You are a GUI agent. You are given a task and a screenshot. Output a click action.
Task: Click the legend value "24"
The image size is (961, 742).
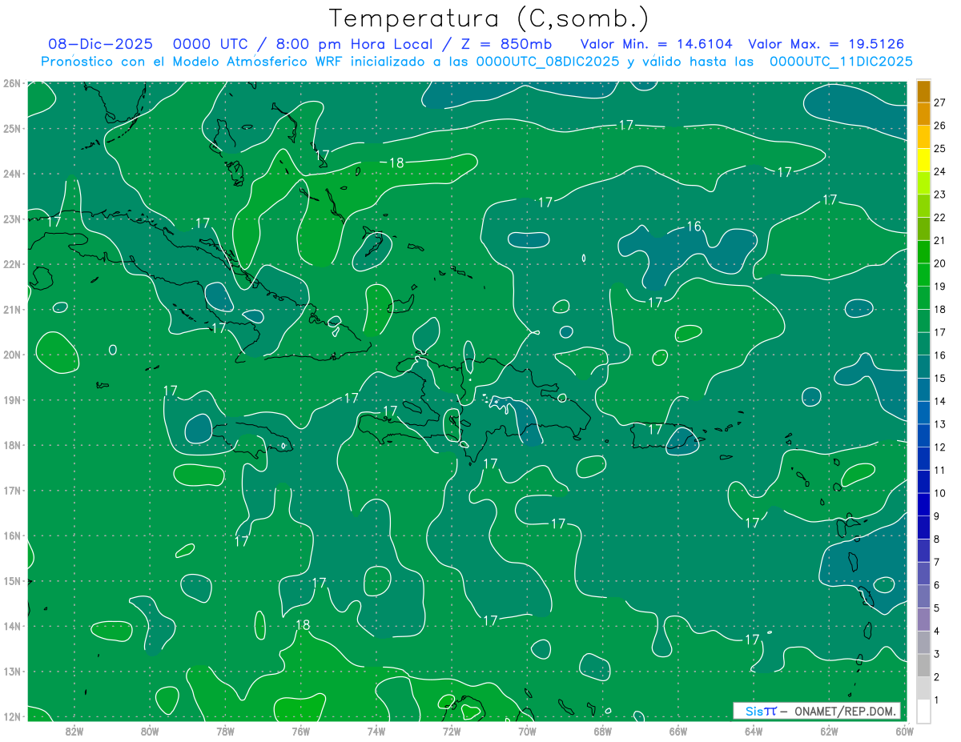pos(940,171)
